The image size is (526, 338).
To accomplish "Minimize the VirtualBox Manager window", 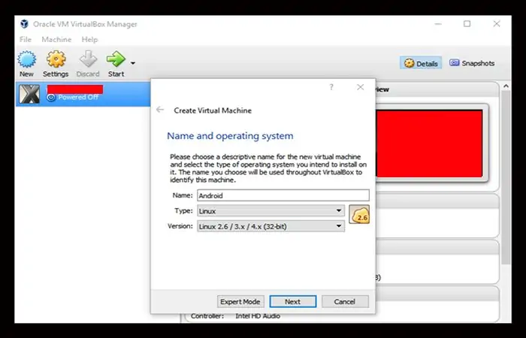I will coord(438,24).
